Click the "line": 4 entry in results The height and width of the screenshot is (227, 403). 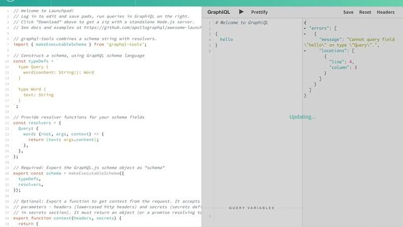[x=341, y=62]
